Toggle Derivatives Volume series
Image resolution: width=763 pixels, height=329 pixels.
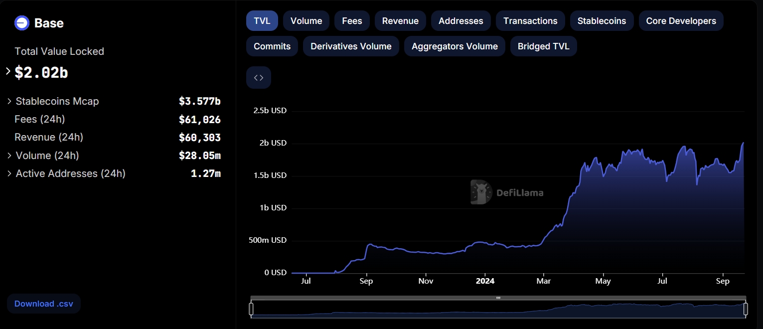point(351,46)
